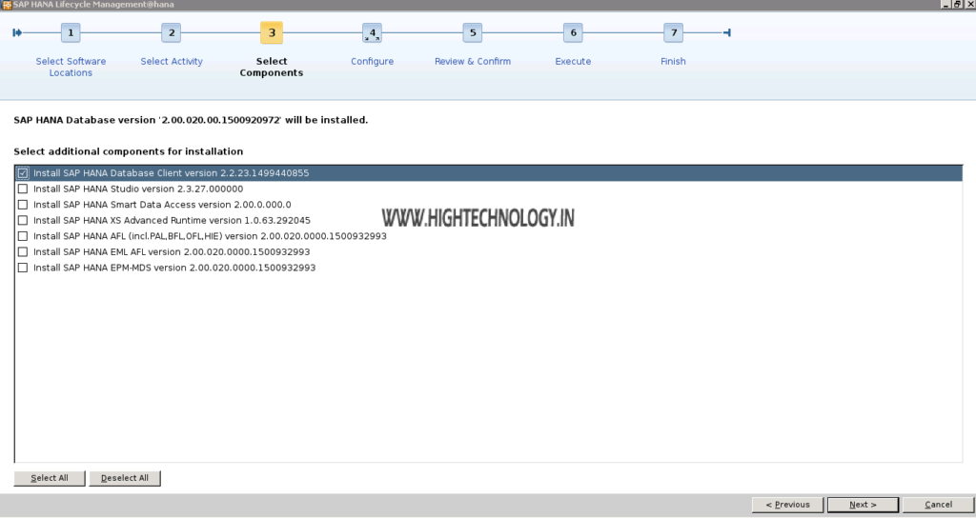
Task: Go to the Select Activity step label
Action: click(x=172, y=61)
